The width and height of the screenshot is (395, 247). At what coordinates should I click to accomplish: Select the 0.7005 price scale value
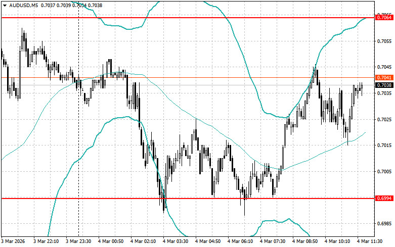384,172
